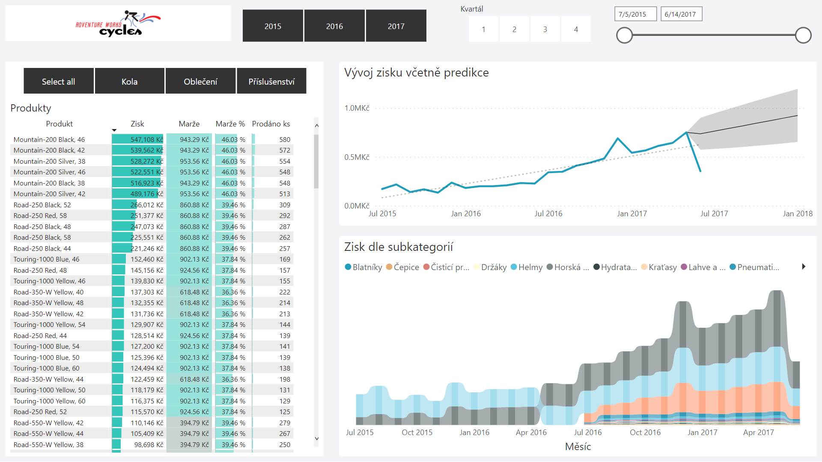
Task: Click the Pneumati... legend item
Action: pyautogui.click(x=754, y=267)
